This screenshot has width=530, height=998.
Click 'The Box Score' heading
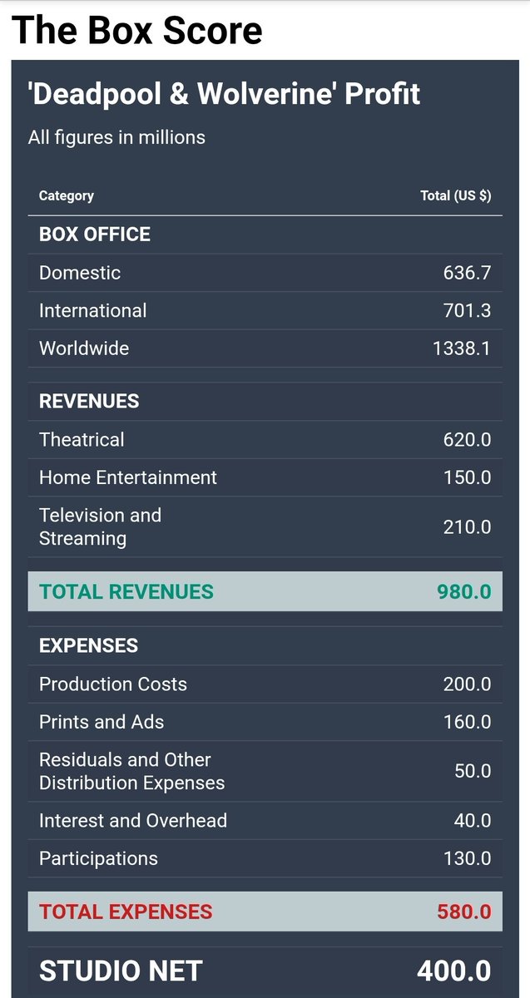pos(138,30)
